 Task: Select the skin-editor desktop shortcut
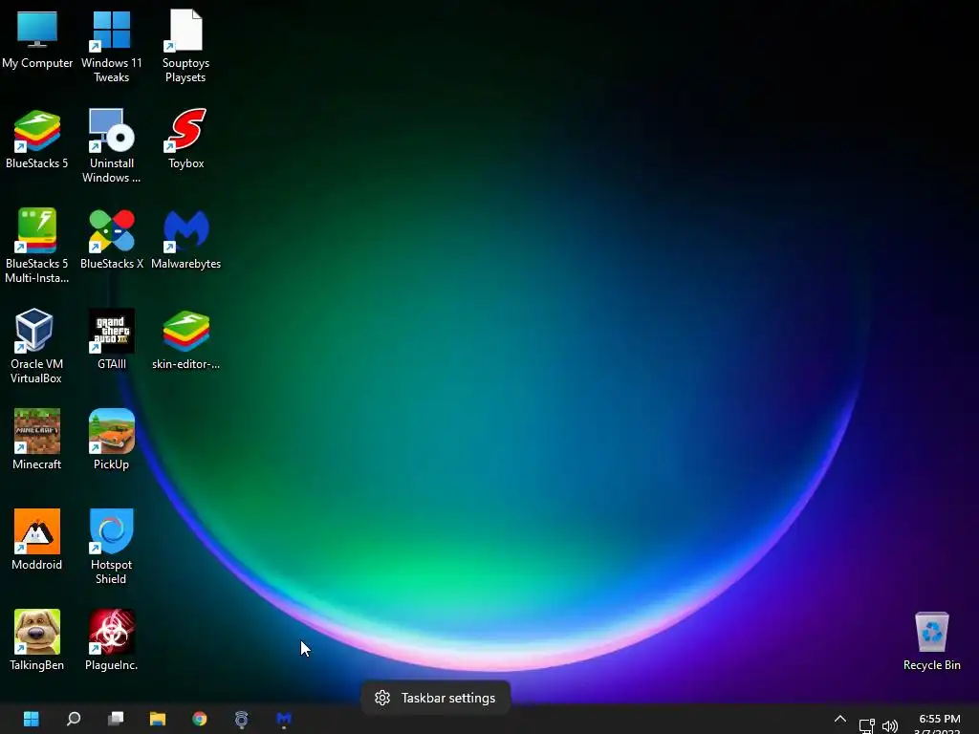tap(186, 340)
